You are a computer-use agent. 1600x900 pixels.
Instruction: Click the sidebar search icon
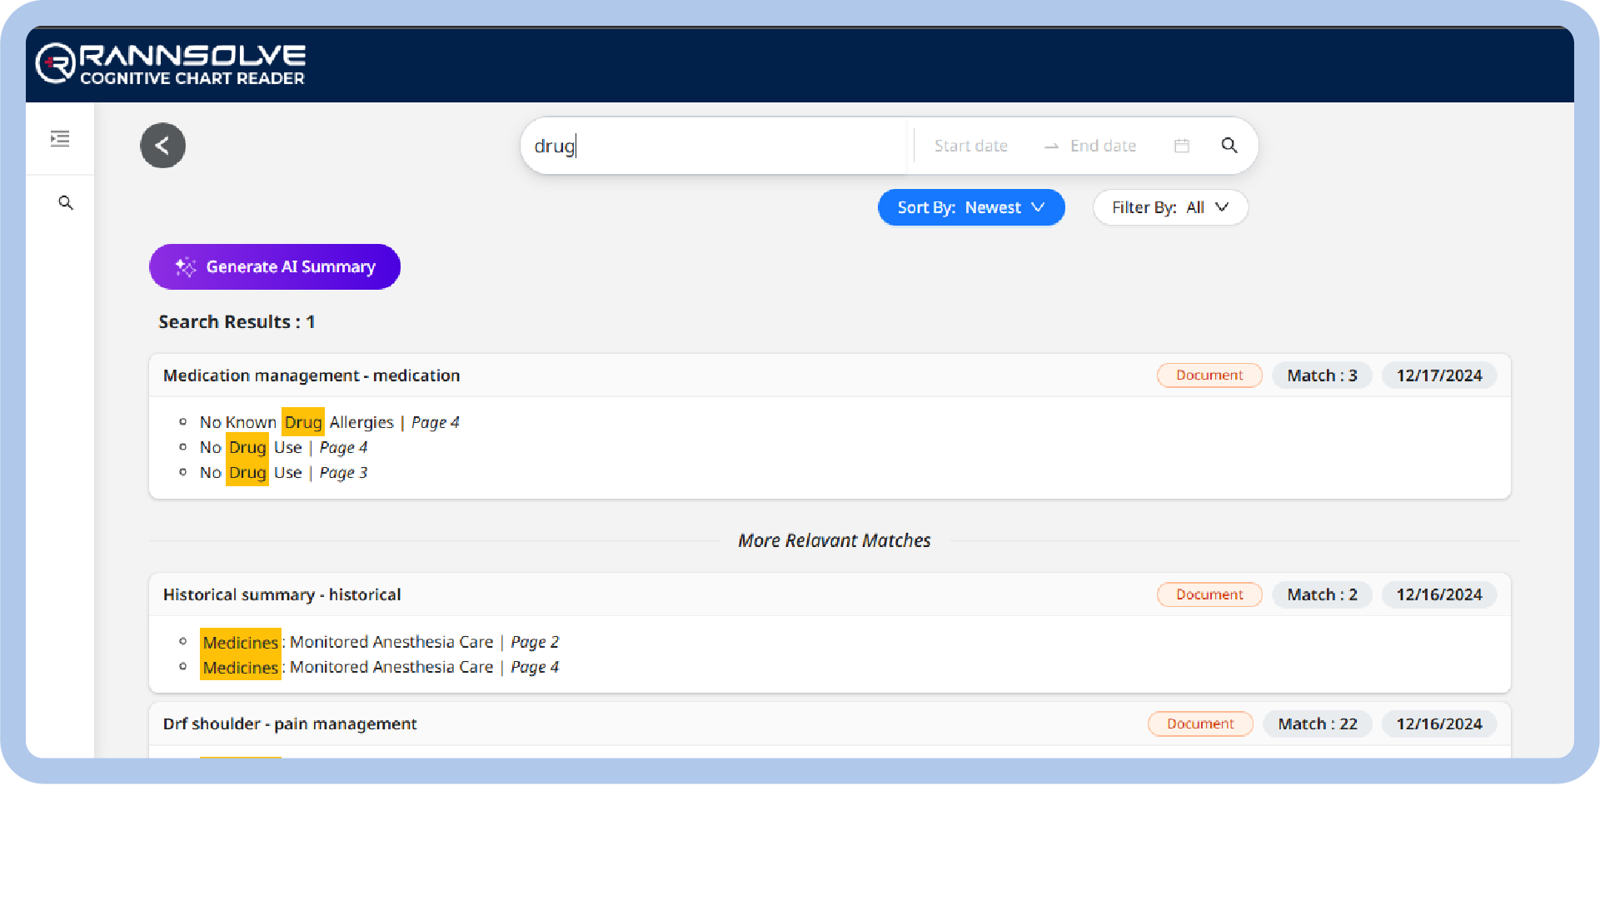(66, 203)
